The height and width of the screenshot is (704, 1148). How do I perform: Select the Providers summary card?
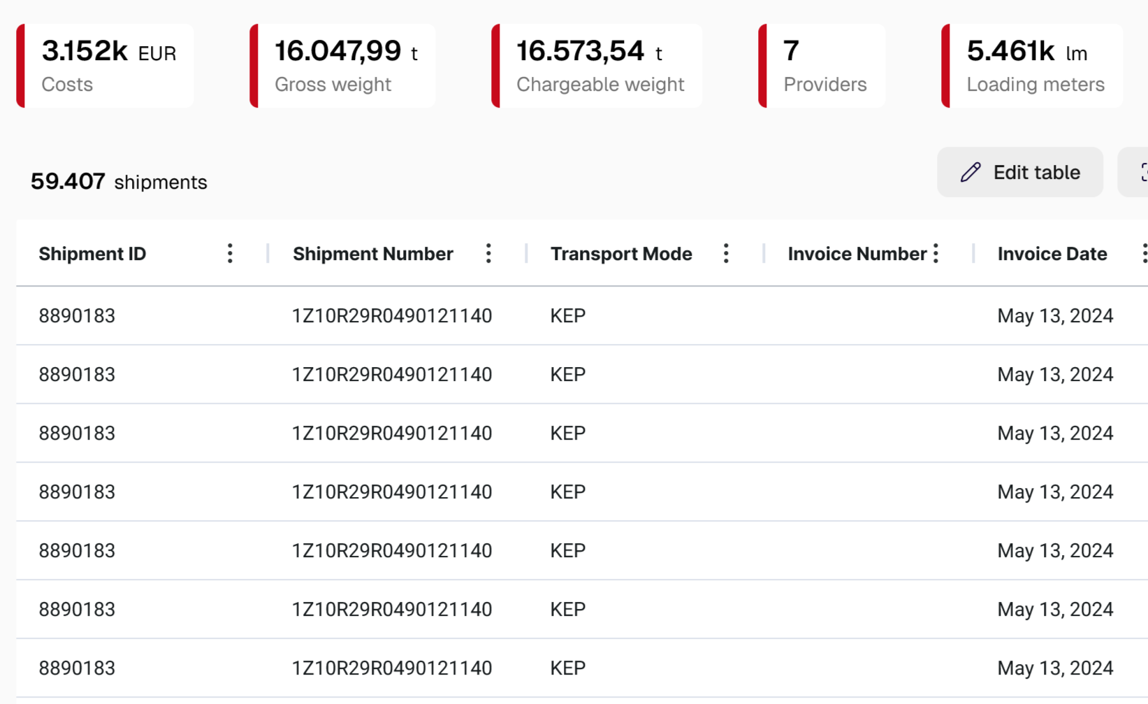(x=822, y=66)
